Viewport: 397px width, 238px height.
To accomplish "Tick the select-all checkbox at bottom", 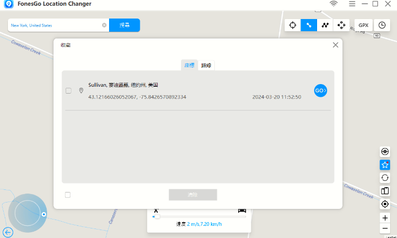I will [x=68, y=195].
